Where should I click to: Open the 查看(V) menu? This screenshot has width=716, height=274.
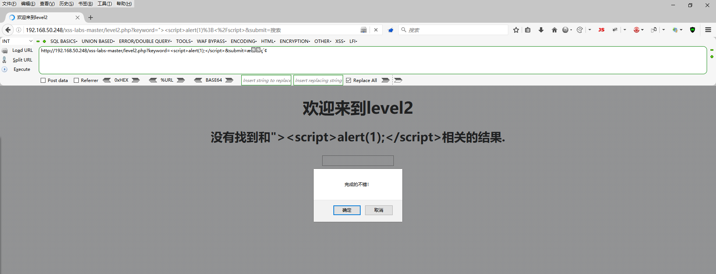pos(47,4)
